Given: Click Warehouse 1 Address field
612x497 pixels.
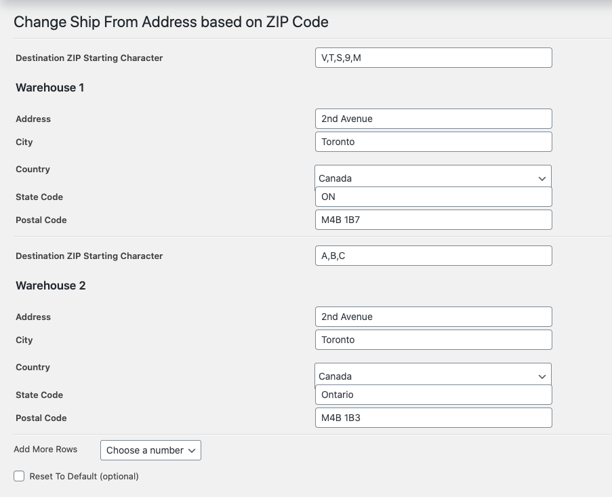Looking at the screenshot, I should point(434,119).
